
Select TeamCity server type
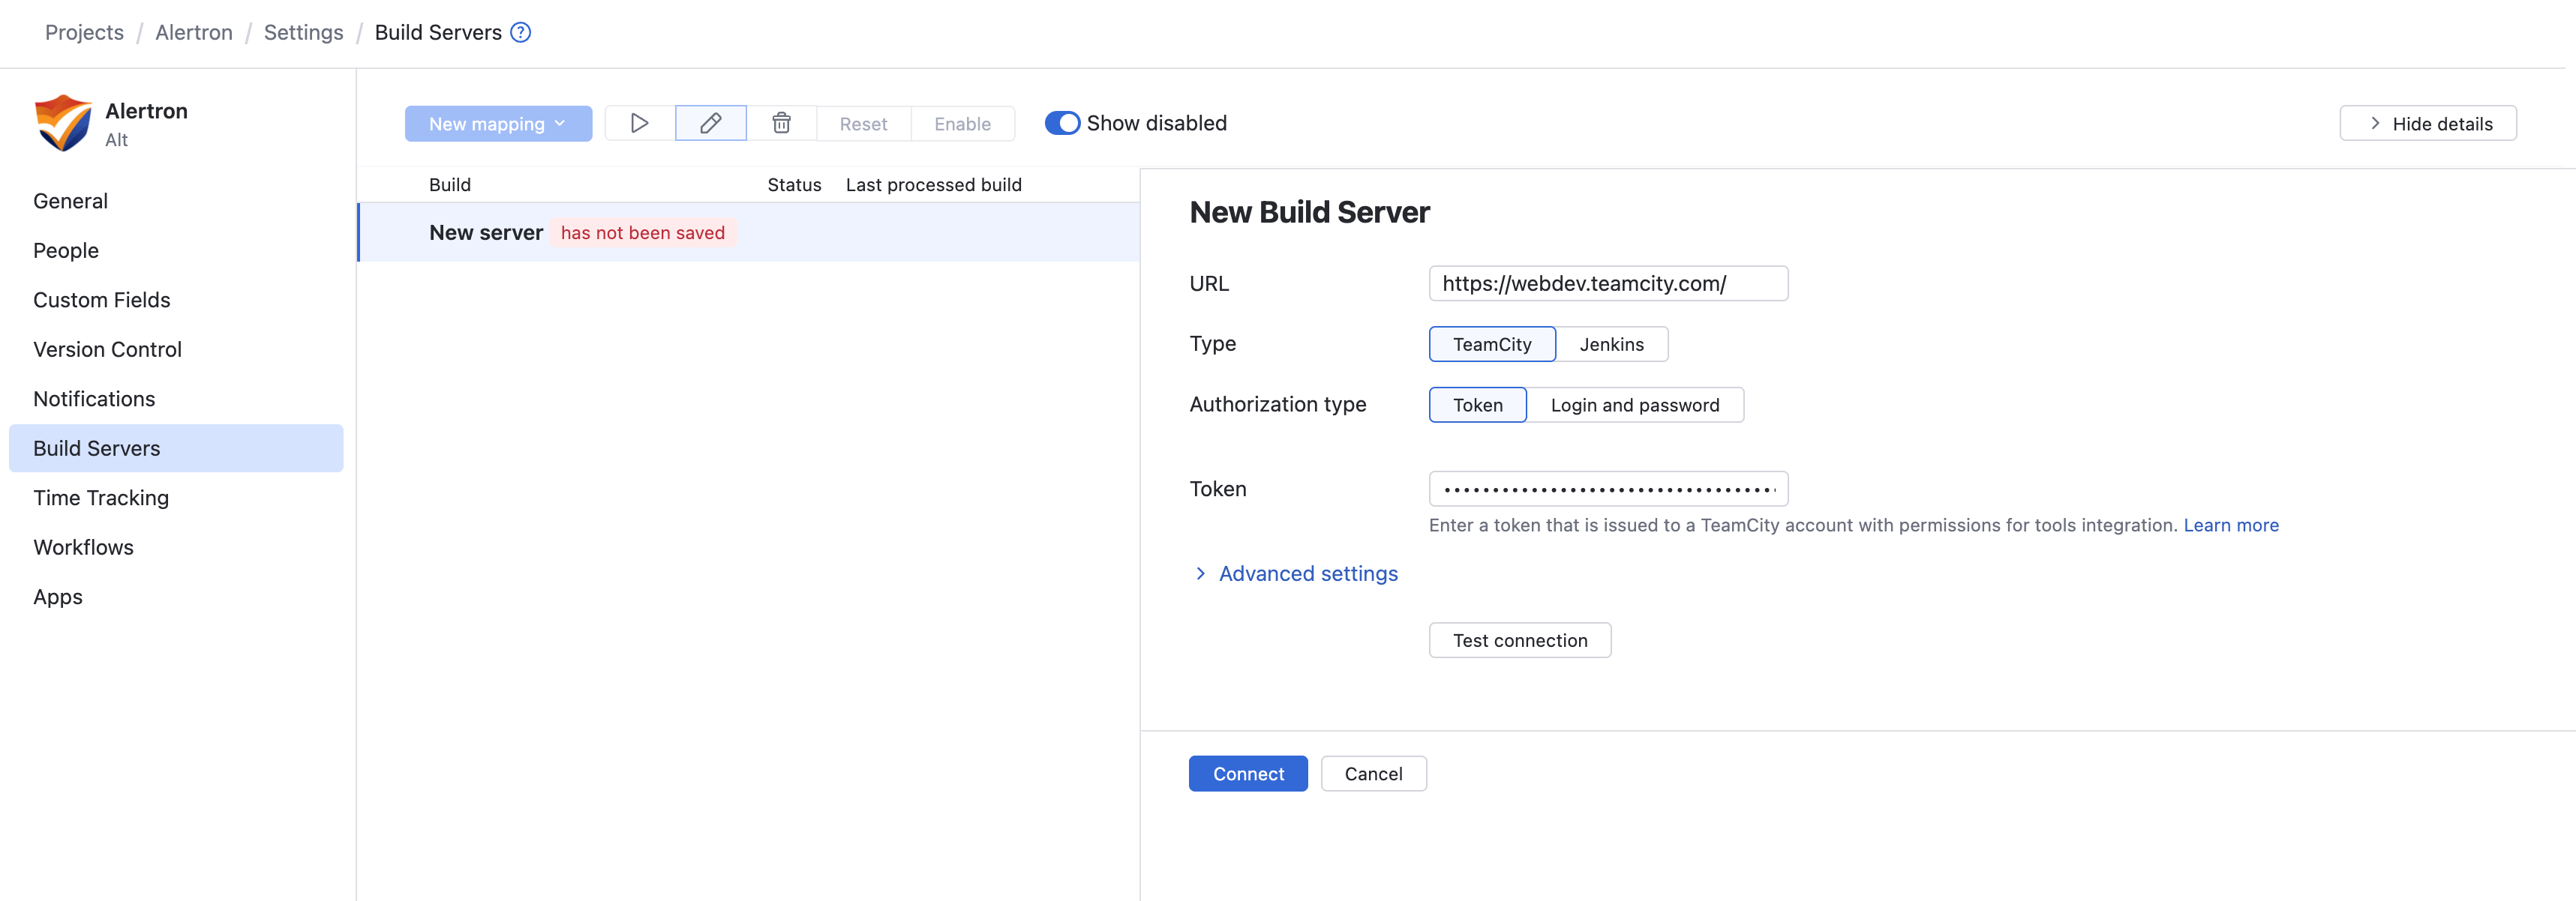tap(1491, 343)
